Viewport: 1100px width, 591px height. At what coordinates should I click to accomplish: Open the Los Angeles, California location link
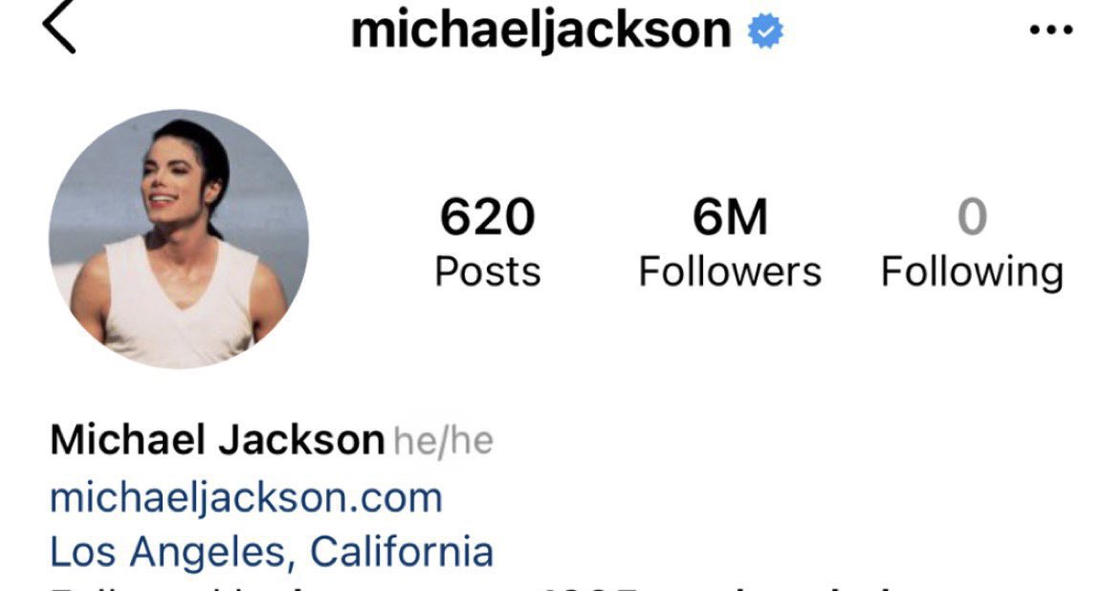273,552
